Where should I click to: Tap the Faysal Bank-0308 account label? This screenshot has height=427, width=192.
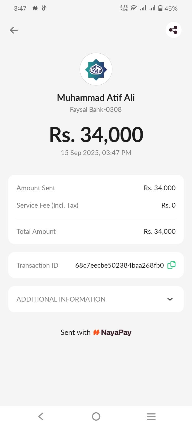click(96, 109)
